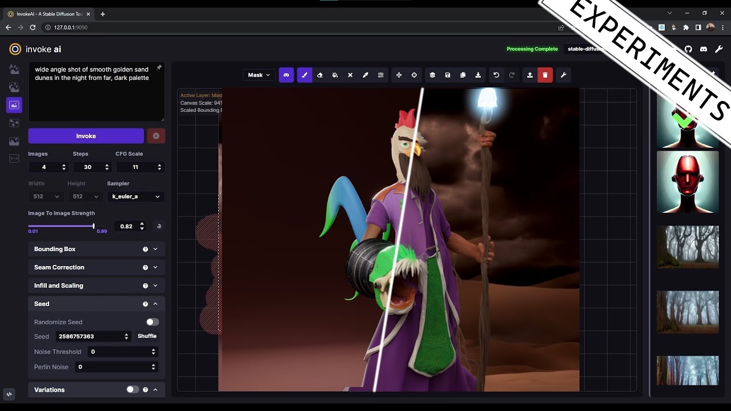Click the Shuffle seed button
731x411 pixels.
147,336
